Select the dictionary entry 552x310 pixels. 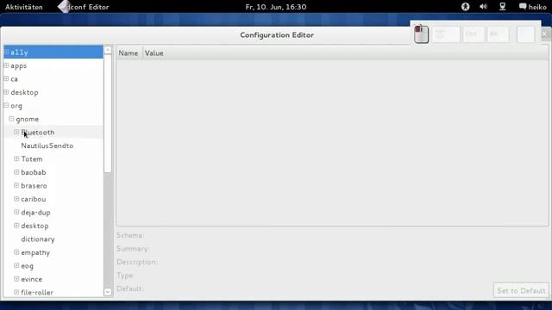tap(38, 239)
